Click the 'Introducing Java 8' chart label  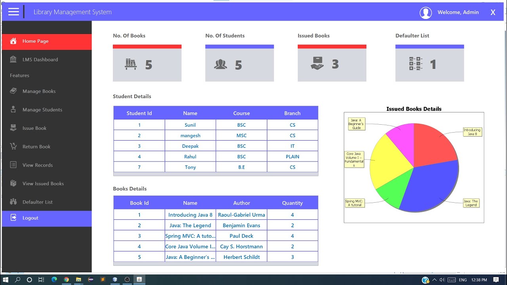[x=472, y=132]
